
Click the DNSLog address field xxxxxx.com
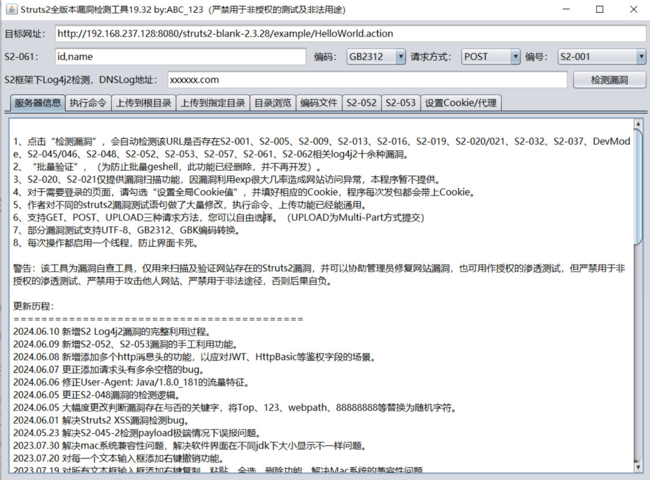pos(367,80)
